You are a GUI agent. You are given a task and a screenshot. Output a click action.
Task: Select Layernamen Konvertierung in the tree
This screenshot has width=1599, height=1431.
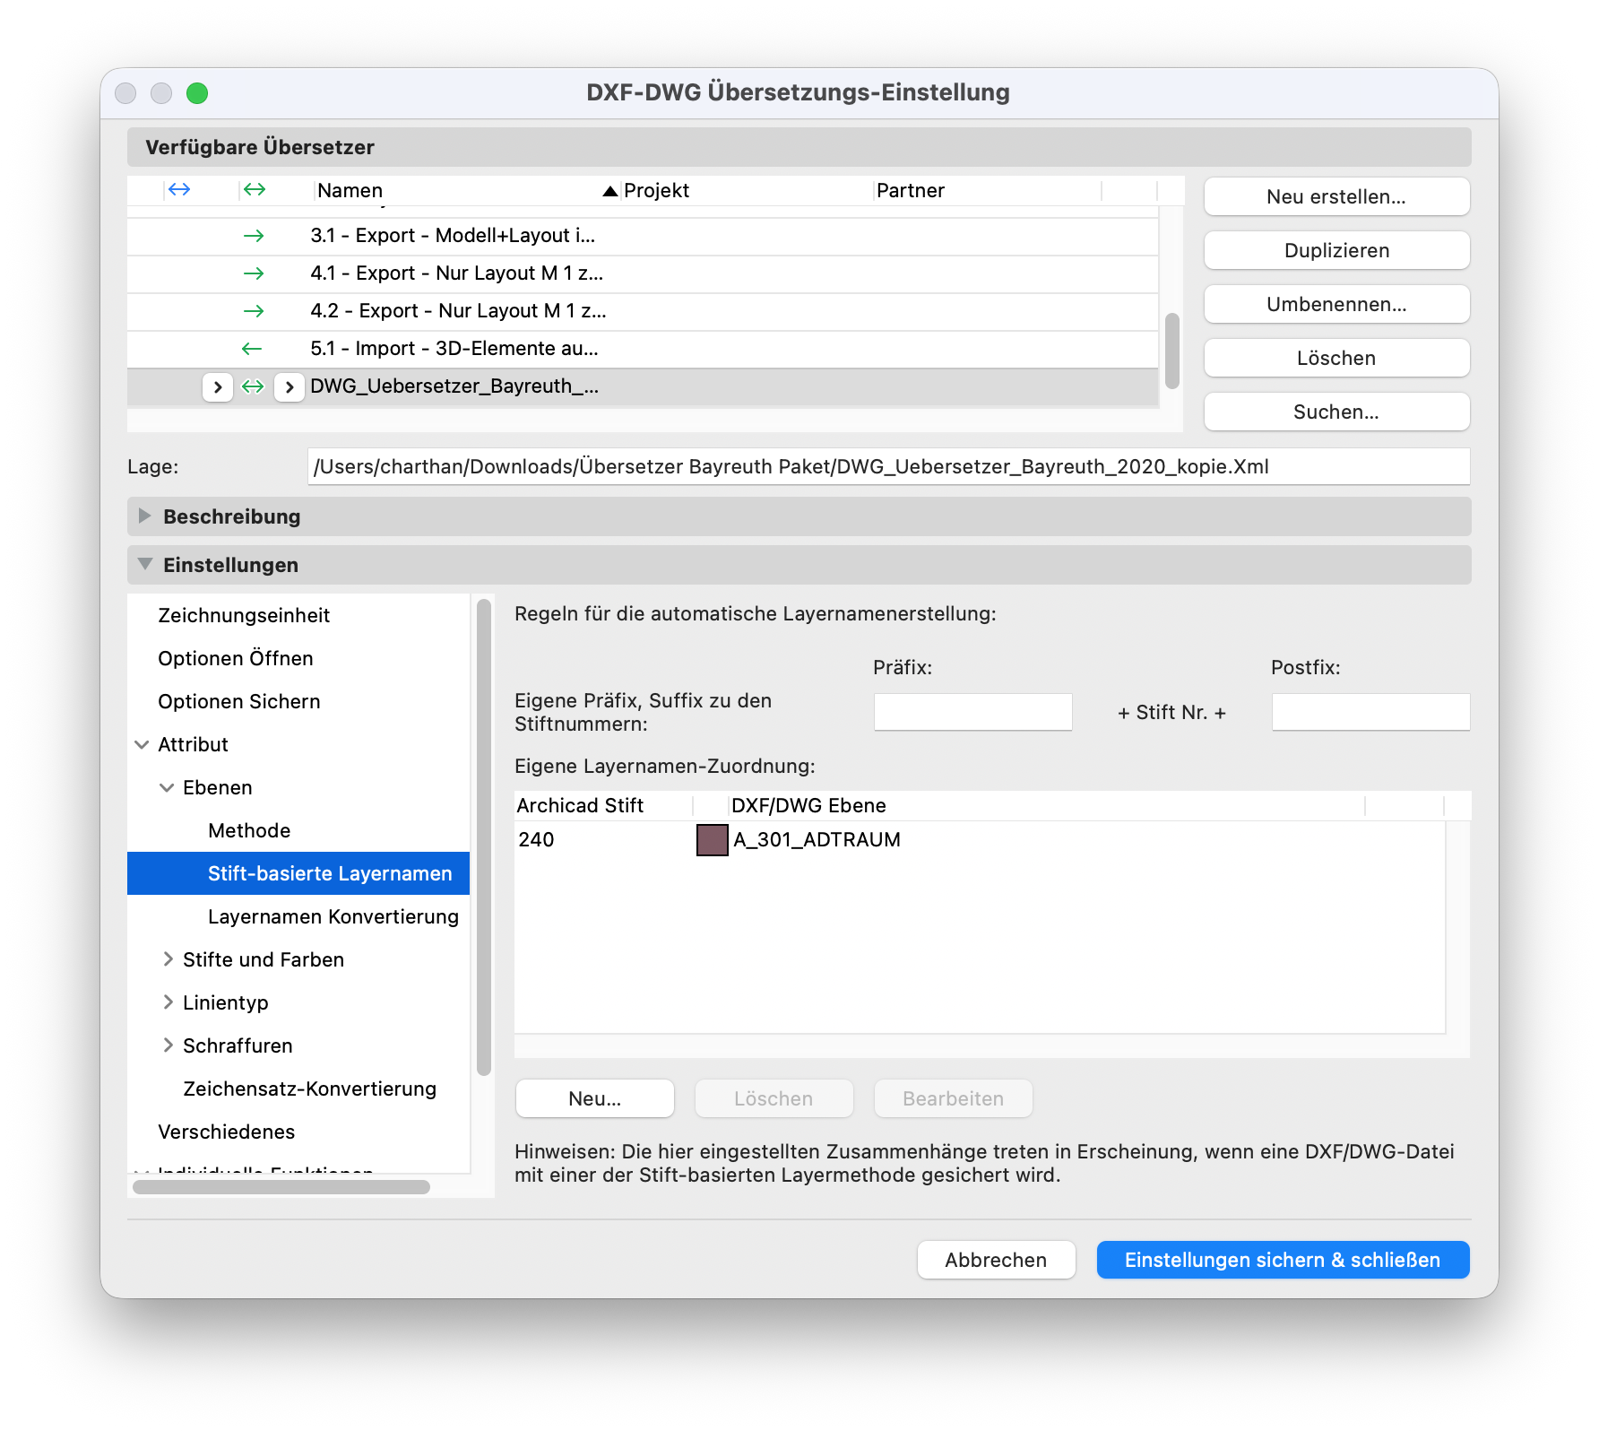pos(333,916)
